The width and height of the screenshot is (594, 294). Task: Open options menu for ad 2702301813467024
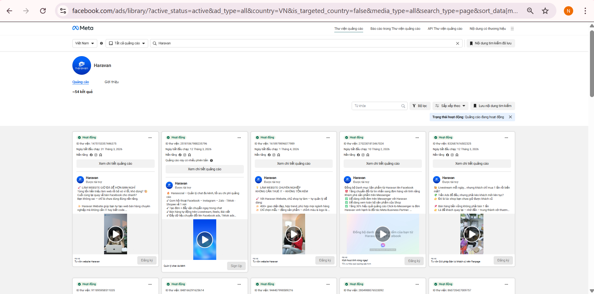pos(417,138)
